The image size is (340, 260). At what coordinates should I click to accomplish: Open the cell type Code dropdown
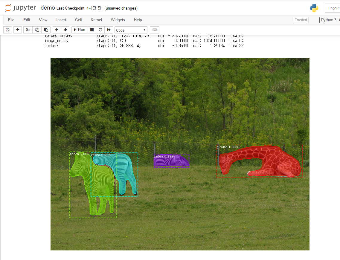131,30
